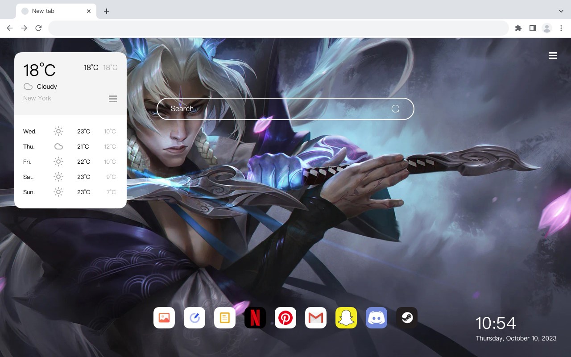Click Thursday's cloud forecast icon

(58, 146)
